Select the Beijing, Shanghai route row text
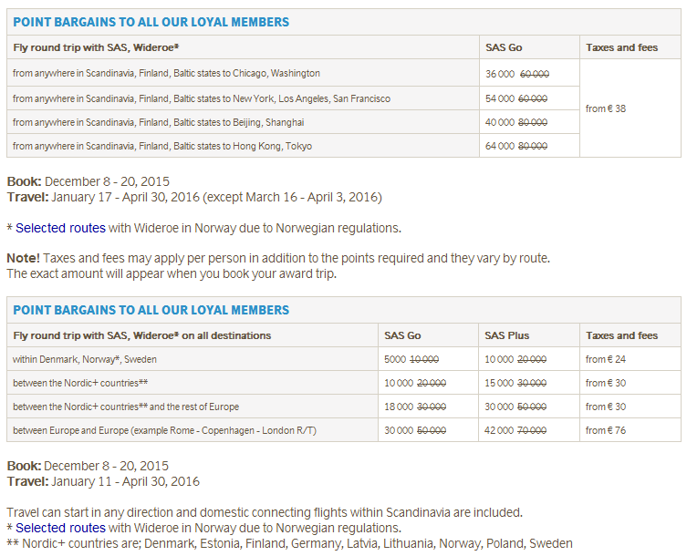 (159, 122)
